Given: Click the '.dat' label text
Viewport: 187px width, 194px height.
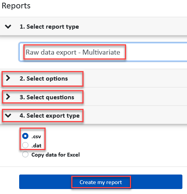Looking at the screenshot, I should point(36,145).
